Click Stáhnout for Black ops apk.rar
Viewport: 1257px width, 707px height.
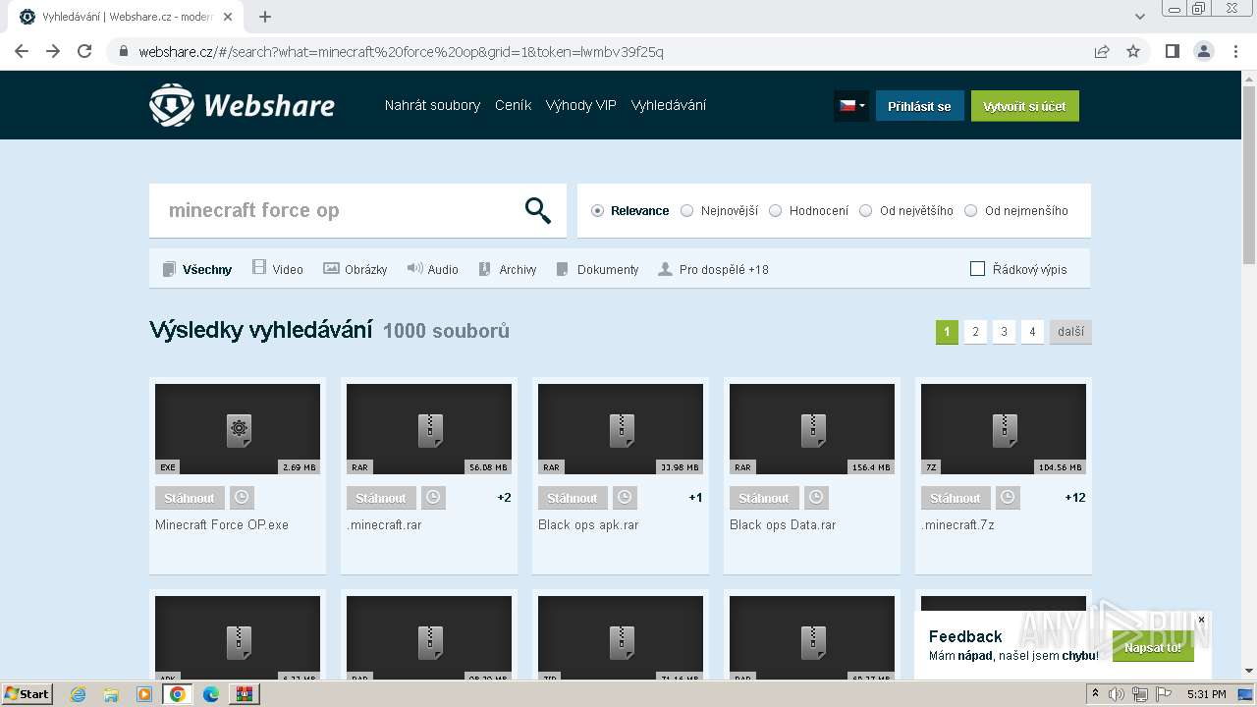pyautogui.click(x=573, y=498)
